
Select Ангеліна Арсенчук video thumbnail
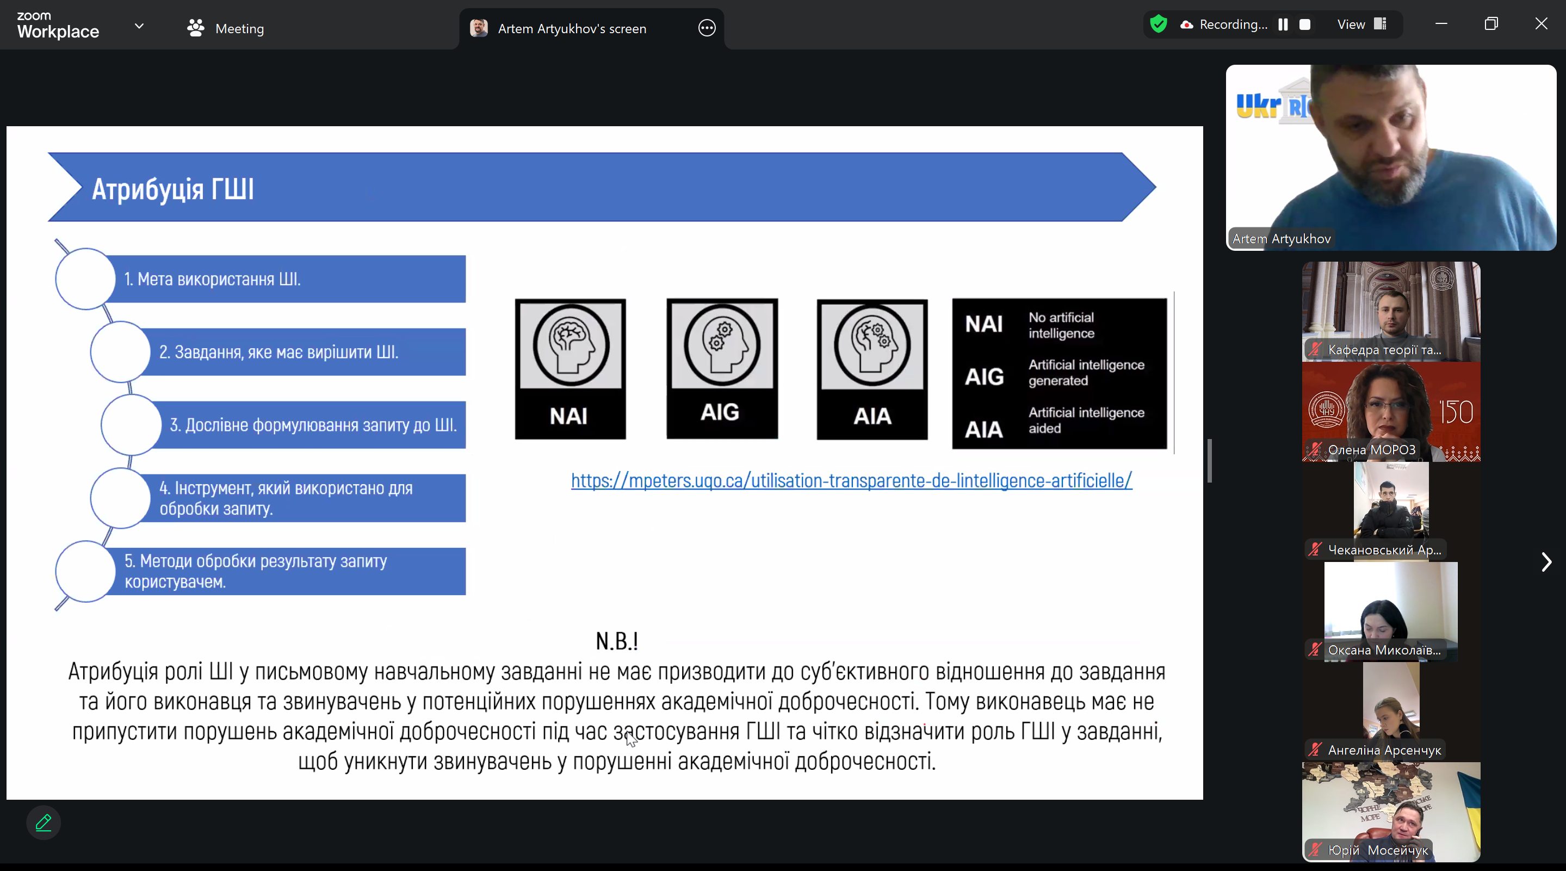pyautogui.click(x=1391, y=711)
